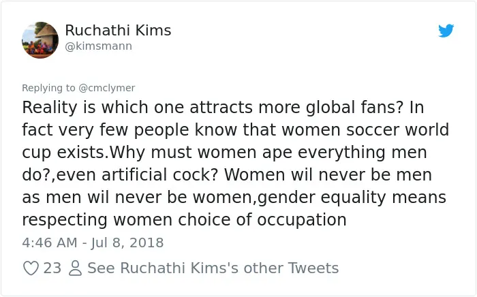This screenshot has height=297, width=477.
Task: Open Ruchathi Kims's round profile picture
Action: 40,40
